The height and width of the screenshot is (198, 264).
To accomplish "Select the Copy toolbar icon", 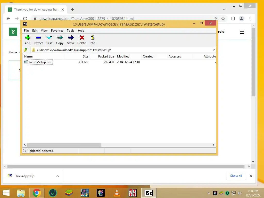I will pos(60,40).
